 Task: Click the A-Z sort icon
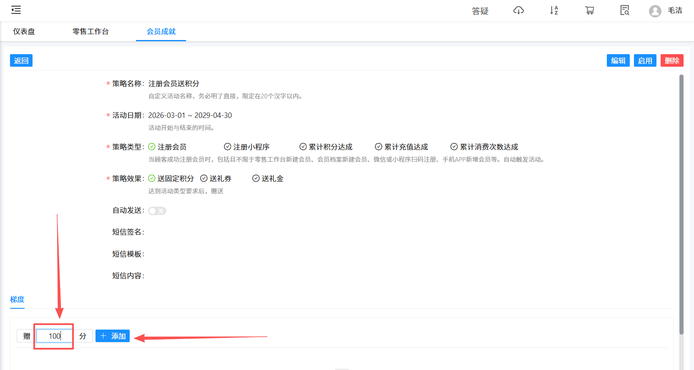(x=554, y=10)
